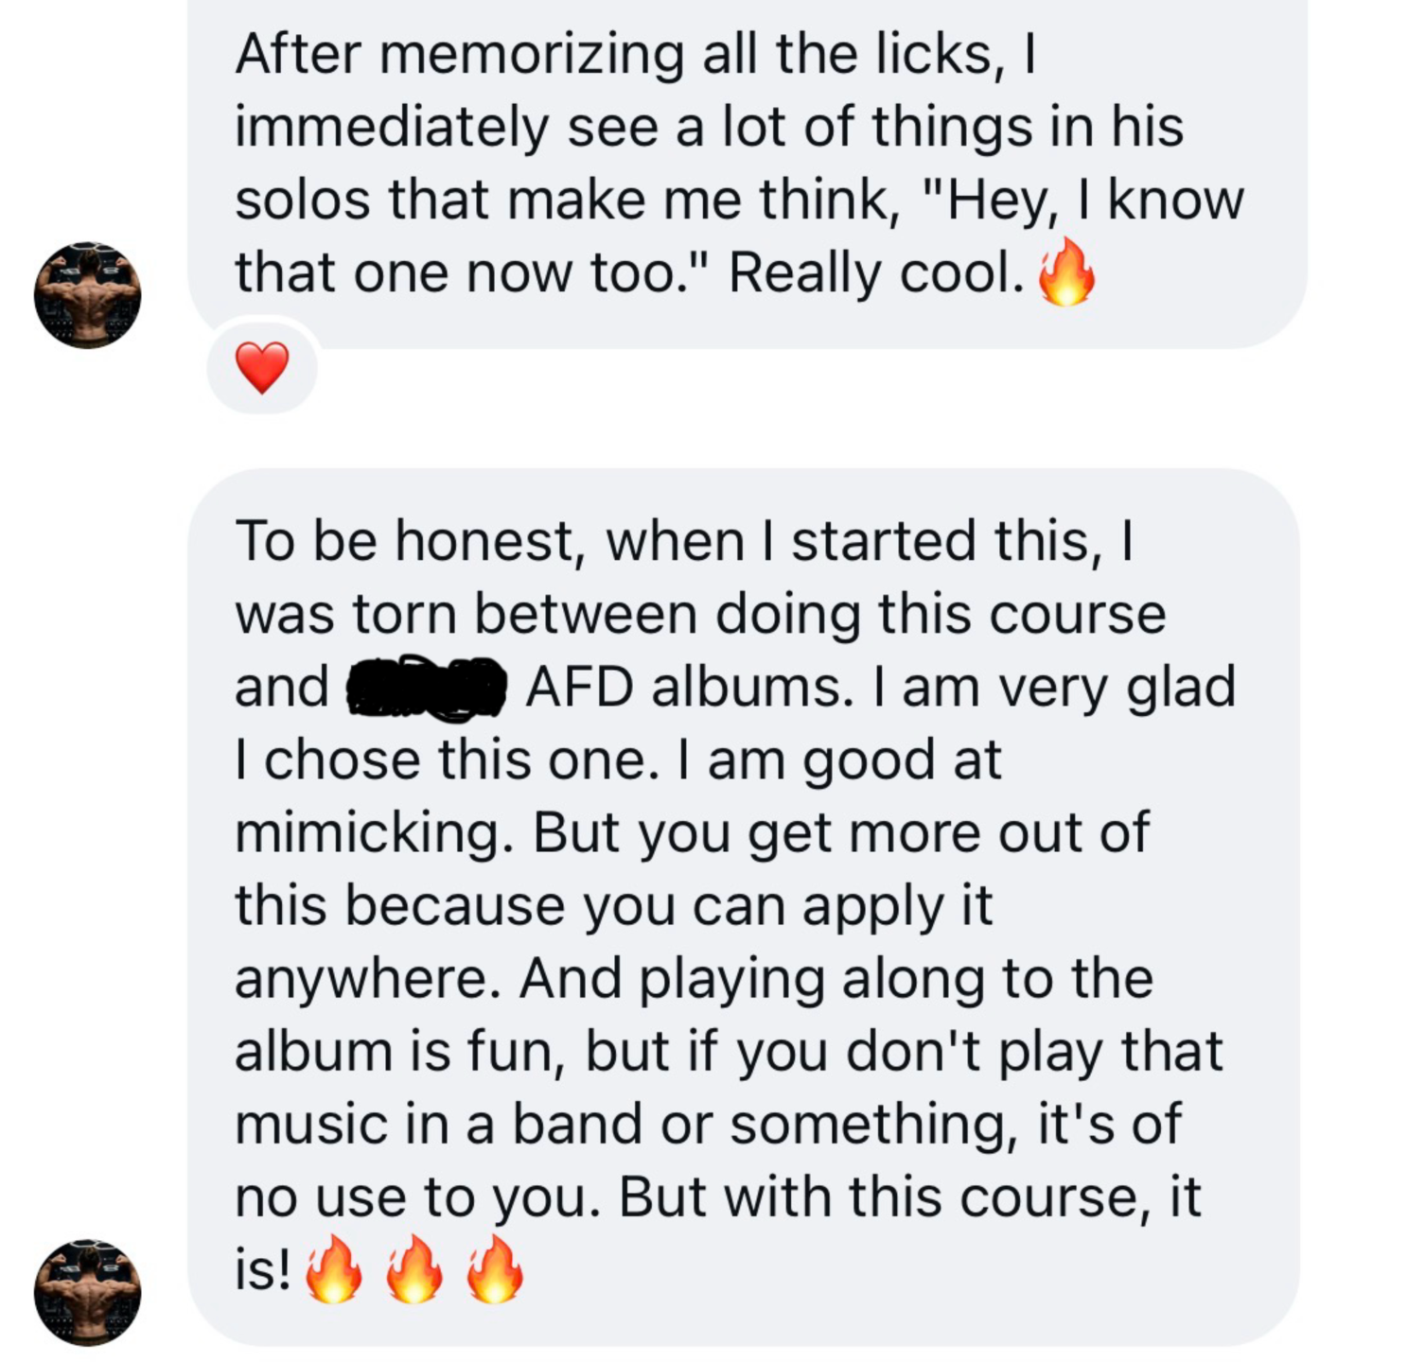Open the sender's avatar beside the first message
1425x1362 pixels.
coord(87,294)
